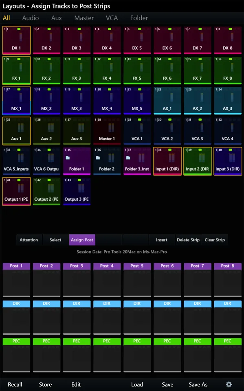Image resolution: width=244 pixels, height=391 pixels.
Task: Select the DX_4 track tile
Action: [107, 40]
